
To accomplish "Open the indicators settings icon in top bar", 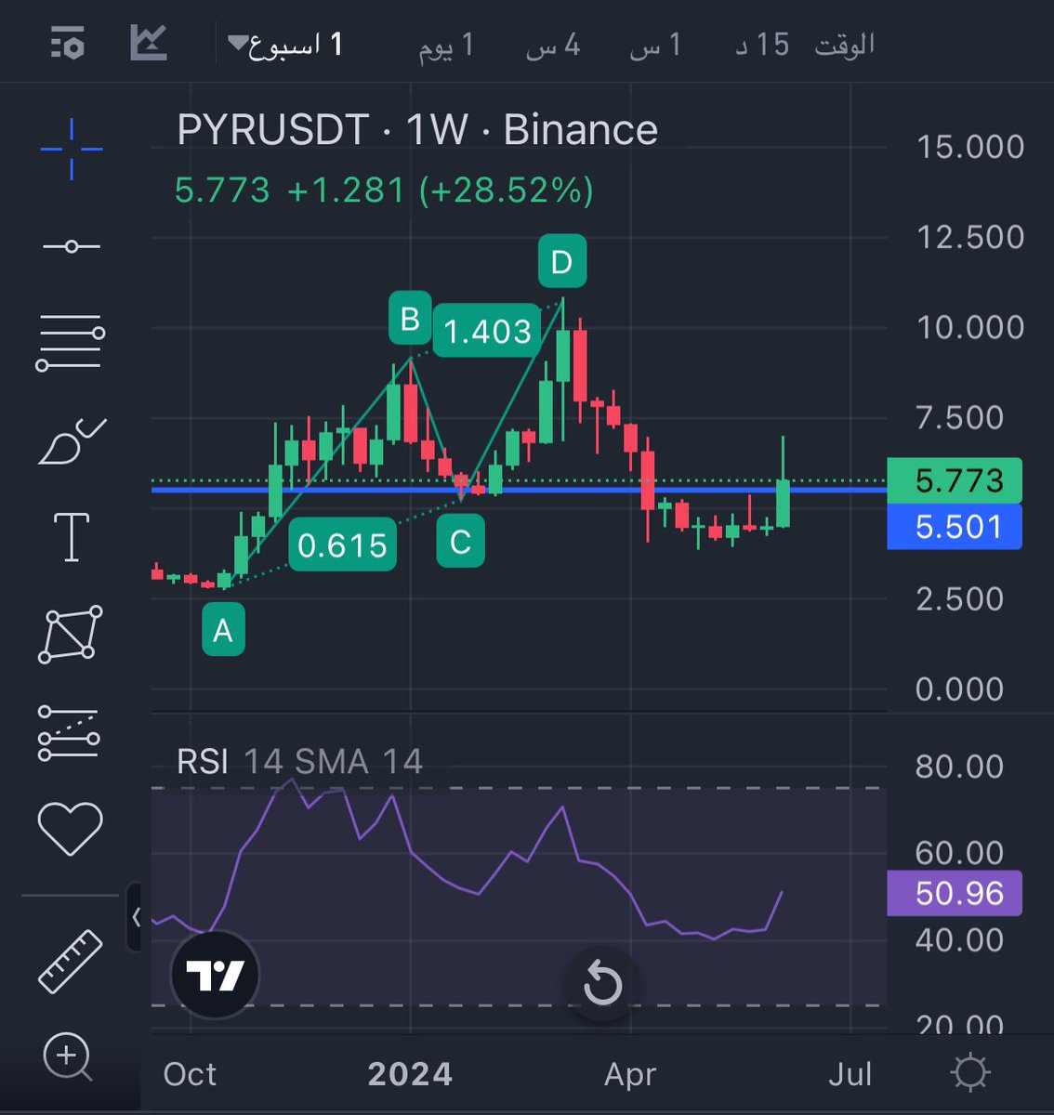I will (x=68, y=44).
